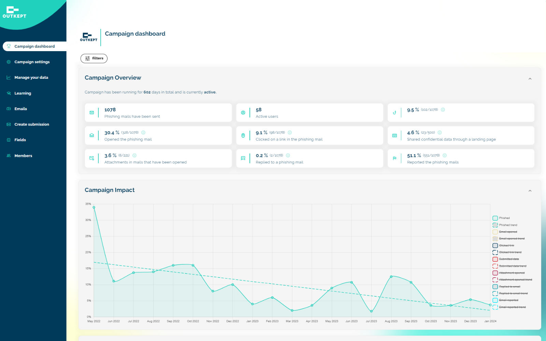This screenshot has width=546, height=341.
Task: Click the form icon beside Shared confidential data
Action: [x=394, y=135]
